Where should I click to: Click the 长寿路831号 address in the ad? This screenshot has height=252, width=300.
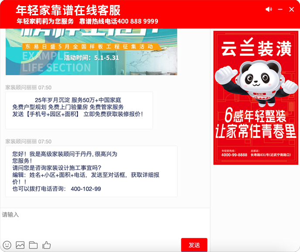coord(271,155)
